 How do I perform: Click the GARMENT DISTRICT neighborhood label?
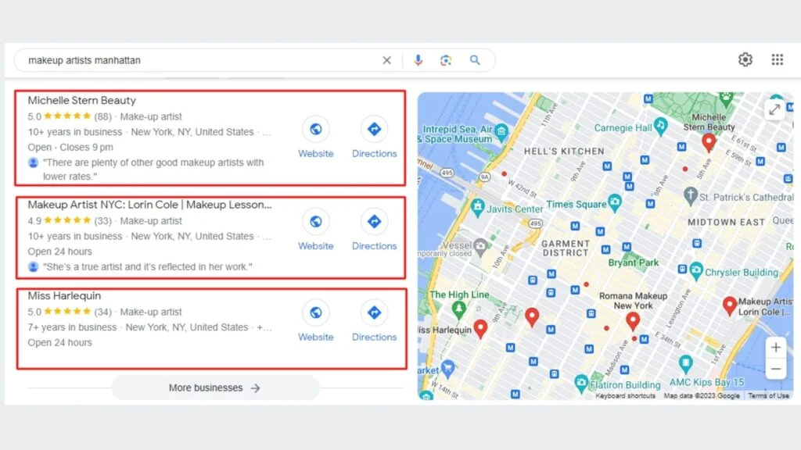(566, 248)
